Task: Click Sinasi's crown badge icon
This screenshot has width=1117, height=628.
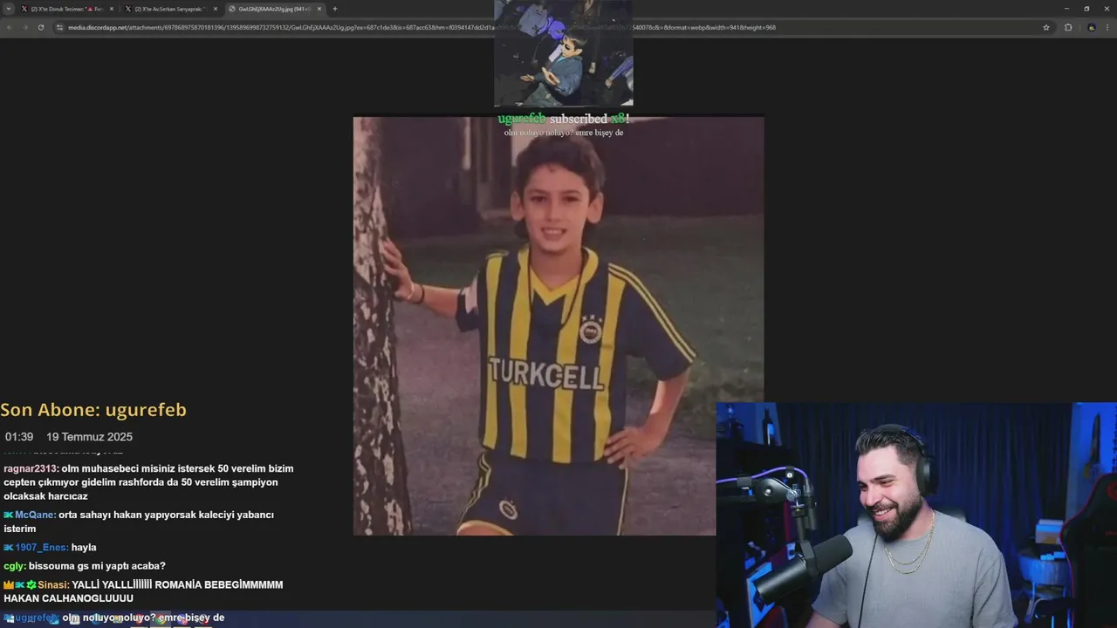Action: [8, 585]
